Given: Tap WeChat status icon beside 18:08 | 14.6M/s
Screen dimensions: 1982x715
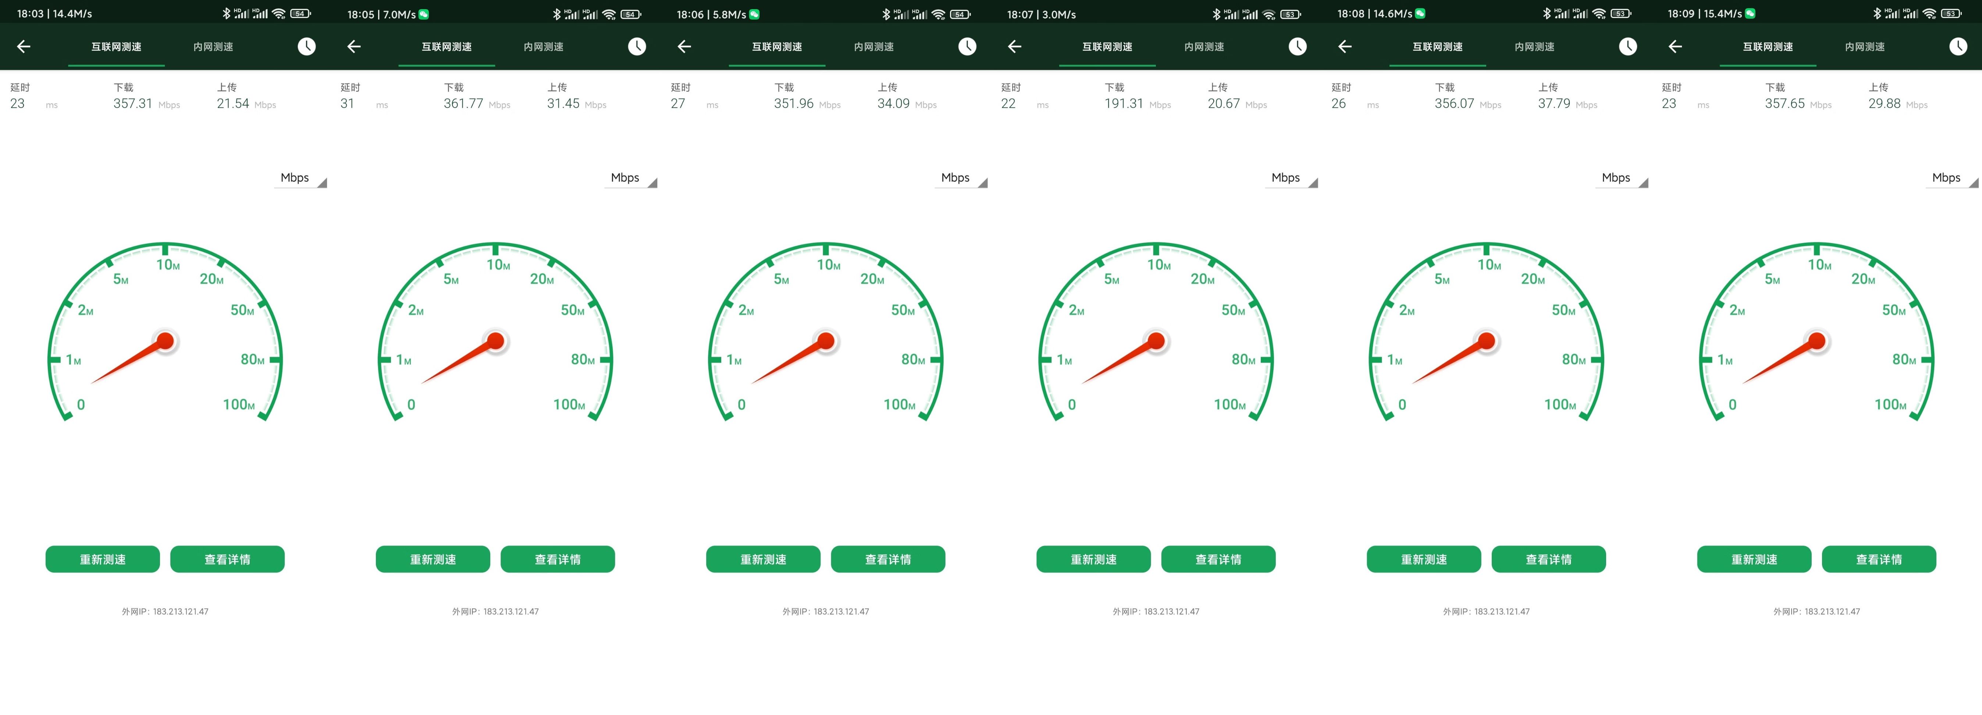Looking at the screenshot, I should click(1420, 14).
